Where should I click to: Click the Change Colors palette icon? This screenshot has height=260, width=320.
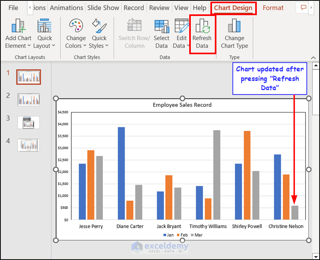click(76, 26)
